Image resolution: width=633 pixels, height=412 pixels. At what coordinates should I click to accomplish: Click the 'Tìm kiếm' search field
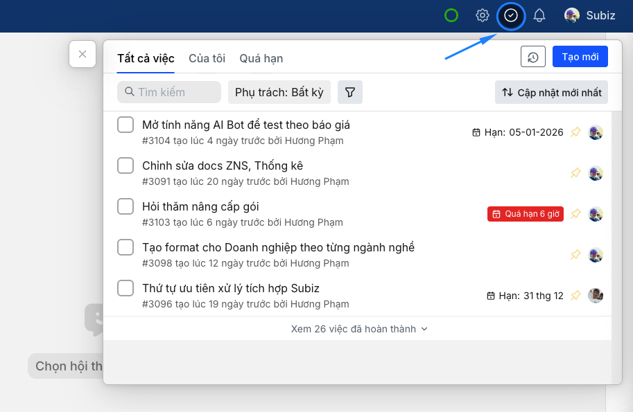point(170,92)
